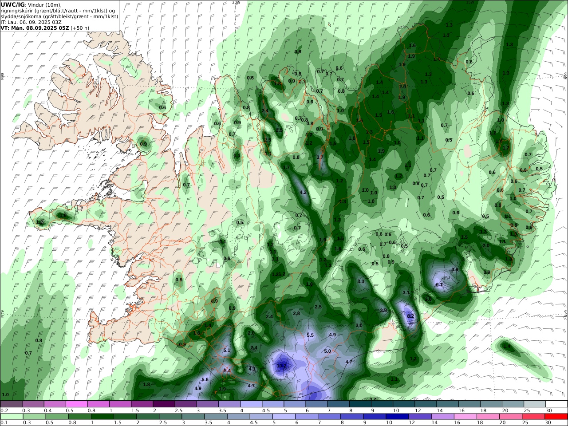Pick top-row dark teal swatch between 8 and 9

(x=360, y=404)
